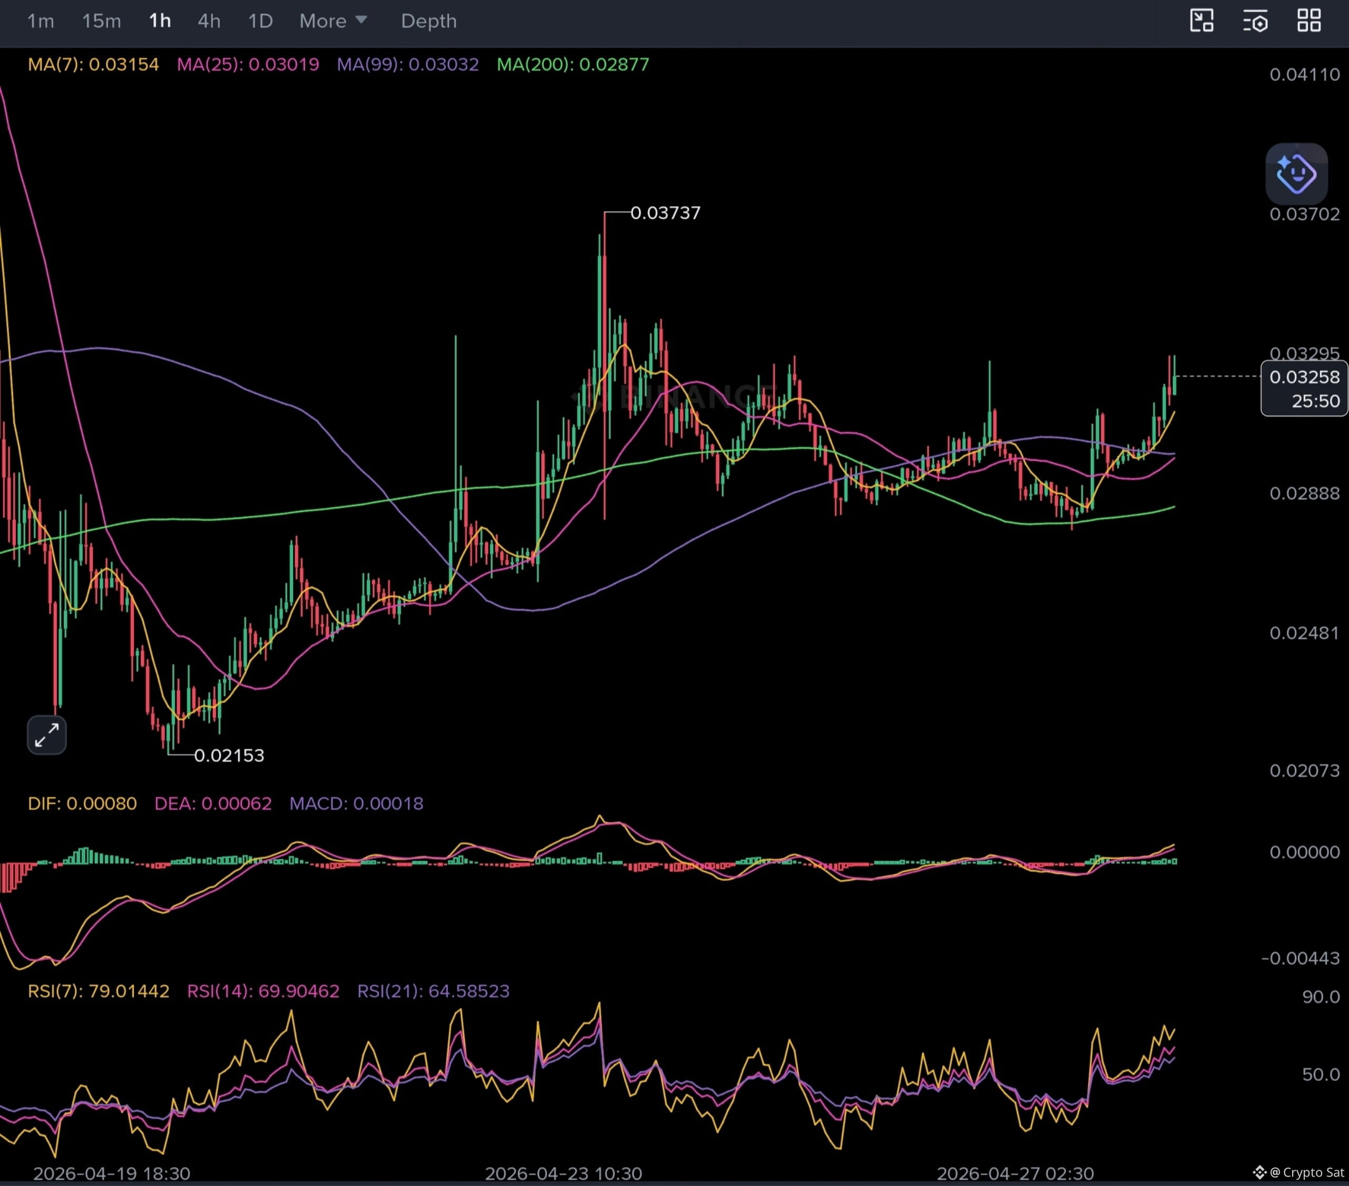Switch to the 1m timeframe tab

(x=40, y=21)
